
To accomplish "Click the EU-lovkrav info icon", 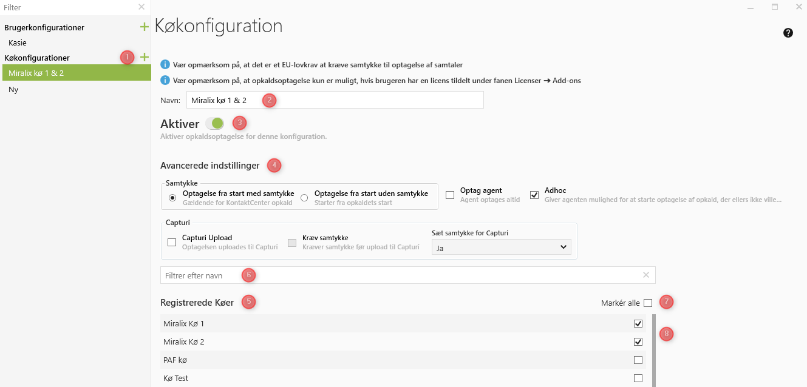I will pos(165,64).
